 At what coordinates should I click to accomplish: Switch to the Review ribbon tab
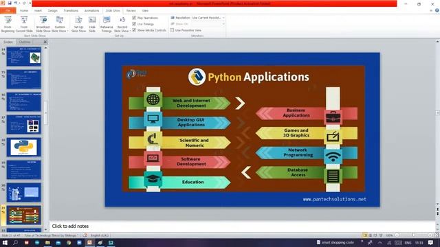click(x=131, y=10)
